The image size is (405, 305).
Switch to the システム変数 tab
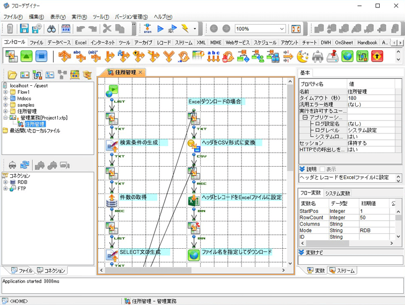(337, 193)
